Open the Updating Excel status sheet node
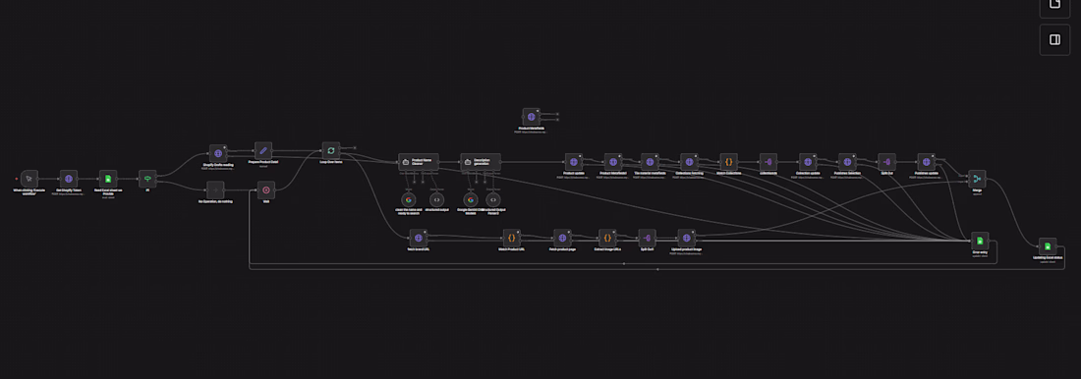The width and height of the screenshot is (1081, 379). (1048, 246)
